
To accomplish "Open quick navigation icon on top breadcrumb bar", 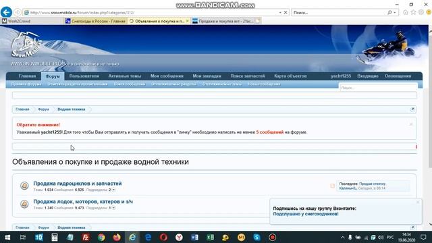I will [x=412, y=109].
